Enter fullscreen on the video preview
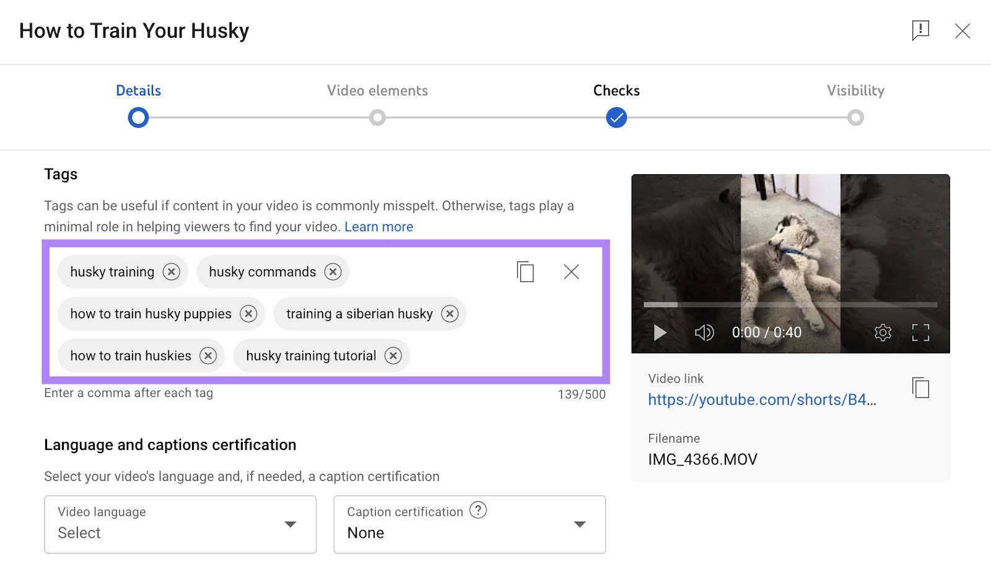The height and width of the screenshot is (577, 991). [922, 332]
